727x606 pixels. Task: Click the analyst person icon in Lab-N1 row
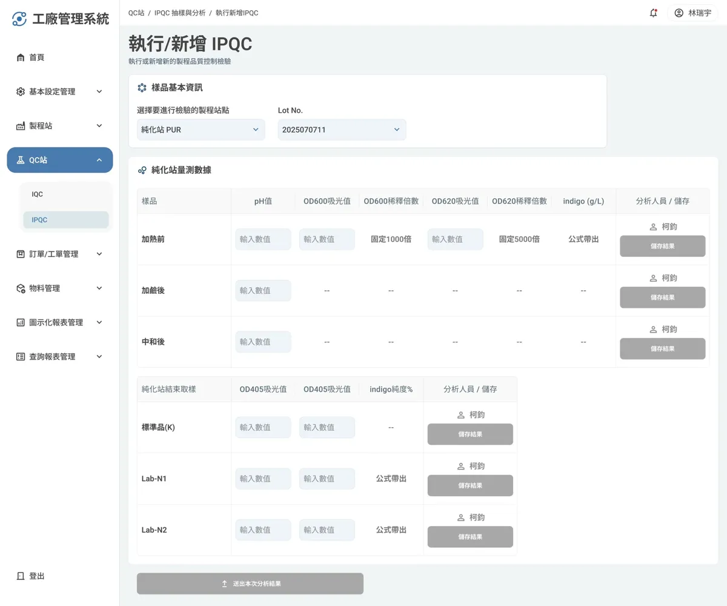(x=461, y=466)
